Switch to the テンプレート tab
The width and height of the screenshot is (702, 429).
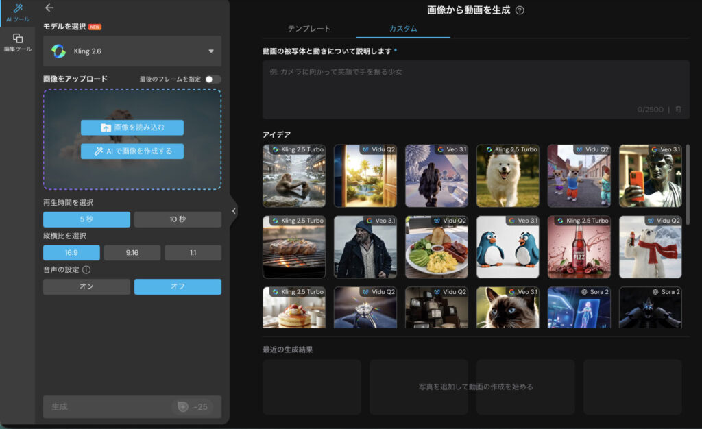pos(308,29)
